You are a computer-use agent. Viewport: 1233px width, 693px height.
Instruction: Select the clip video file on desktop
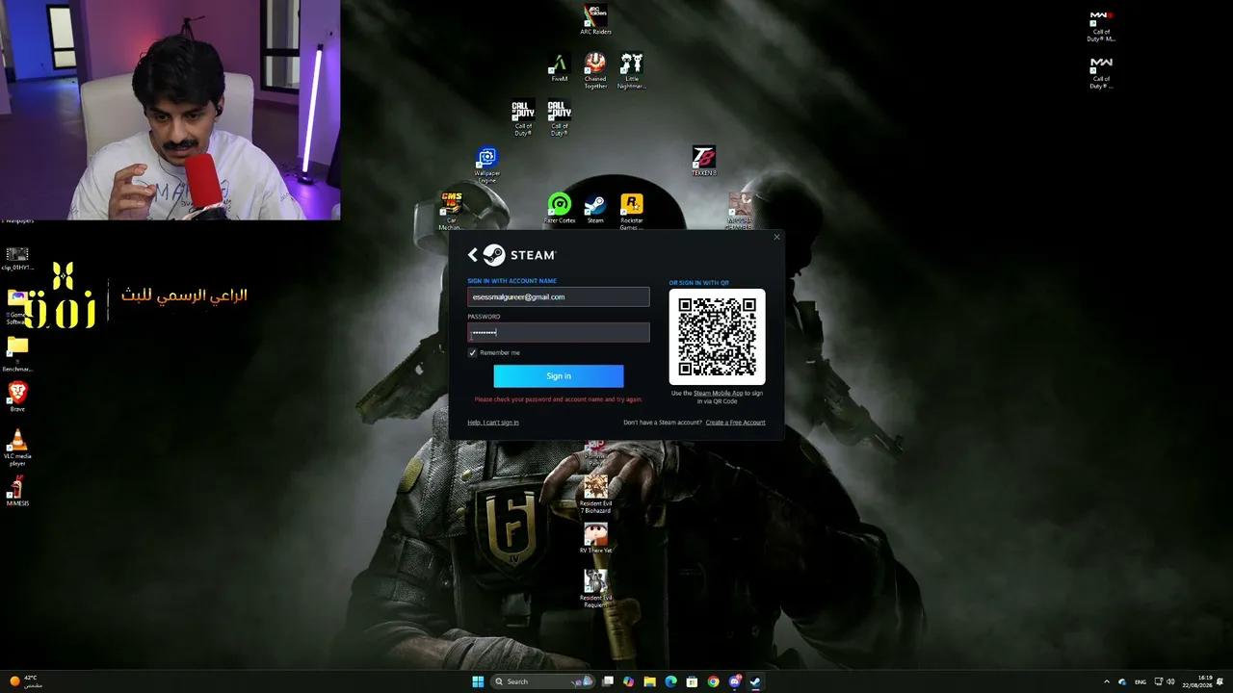pyautogui.click(x=17, y=258)
